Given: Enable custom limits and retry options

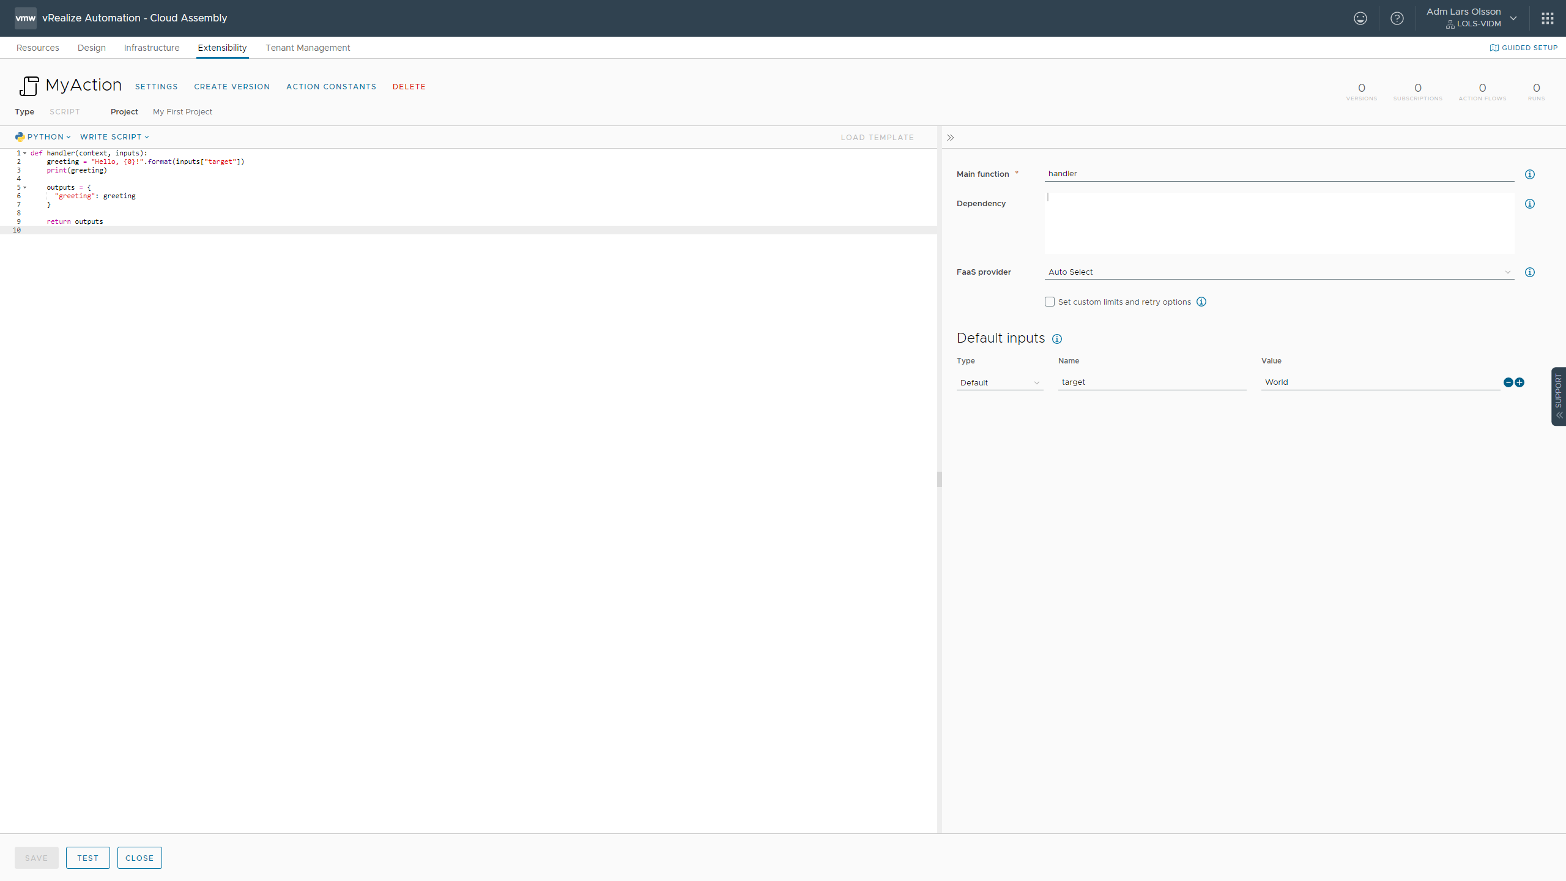Looking at the screenshot, I should pyautogui.click(x=1050, y=302).
